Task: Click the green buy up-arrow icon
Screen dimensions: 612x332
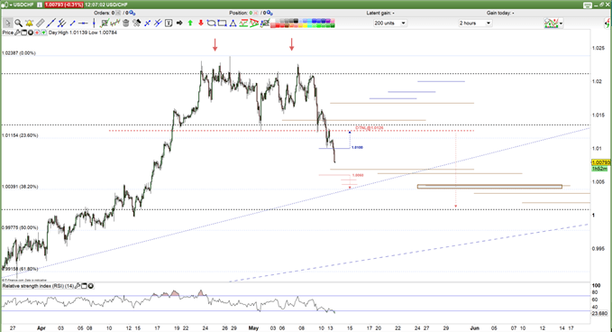Action: click(190, 23)
